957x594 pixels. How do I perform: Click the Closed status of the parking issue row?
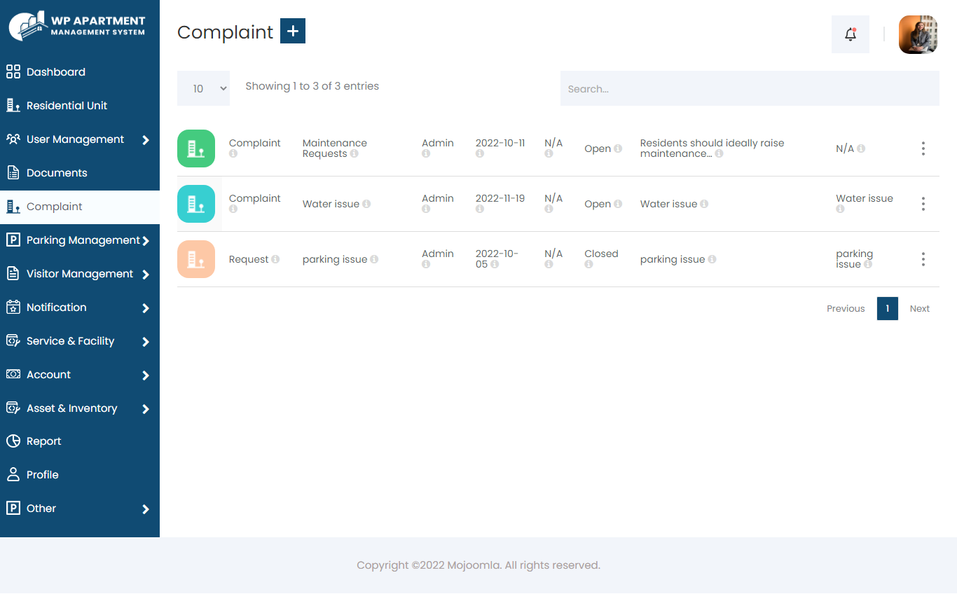pyautogui.click(x=601, y=254)
